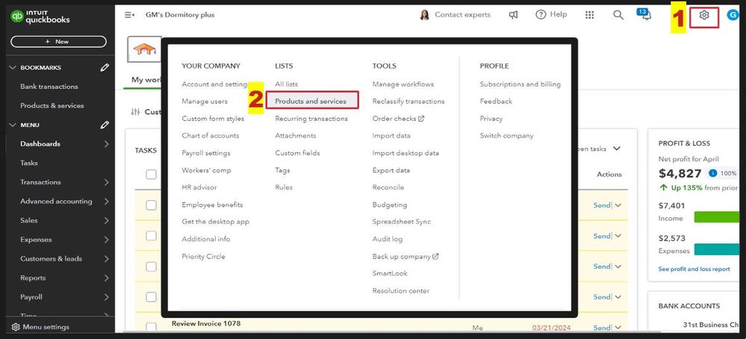Screen dimensions: 746x339
Task: Open Help with the question mark
Action: point(551,15)
